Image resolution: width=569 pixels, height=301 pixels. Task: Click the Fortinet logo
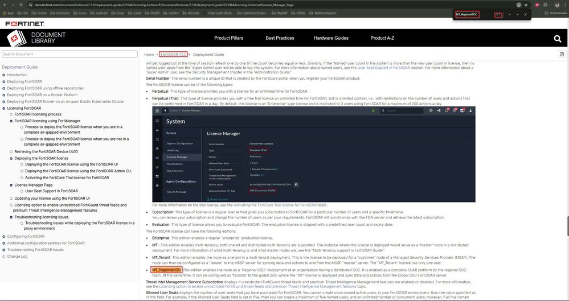[24, 23]
